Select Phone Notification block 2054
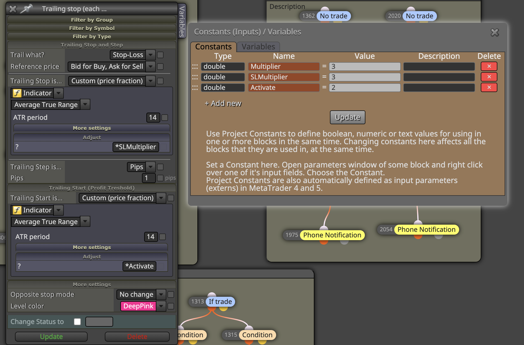Screen dimensions: 524x345 426,229
